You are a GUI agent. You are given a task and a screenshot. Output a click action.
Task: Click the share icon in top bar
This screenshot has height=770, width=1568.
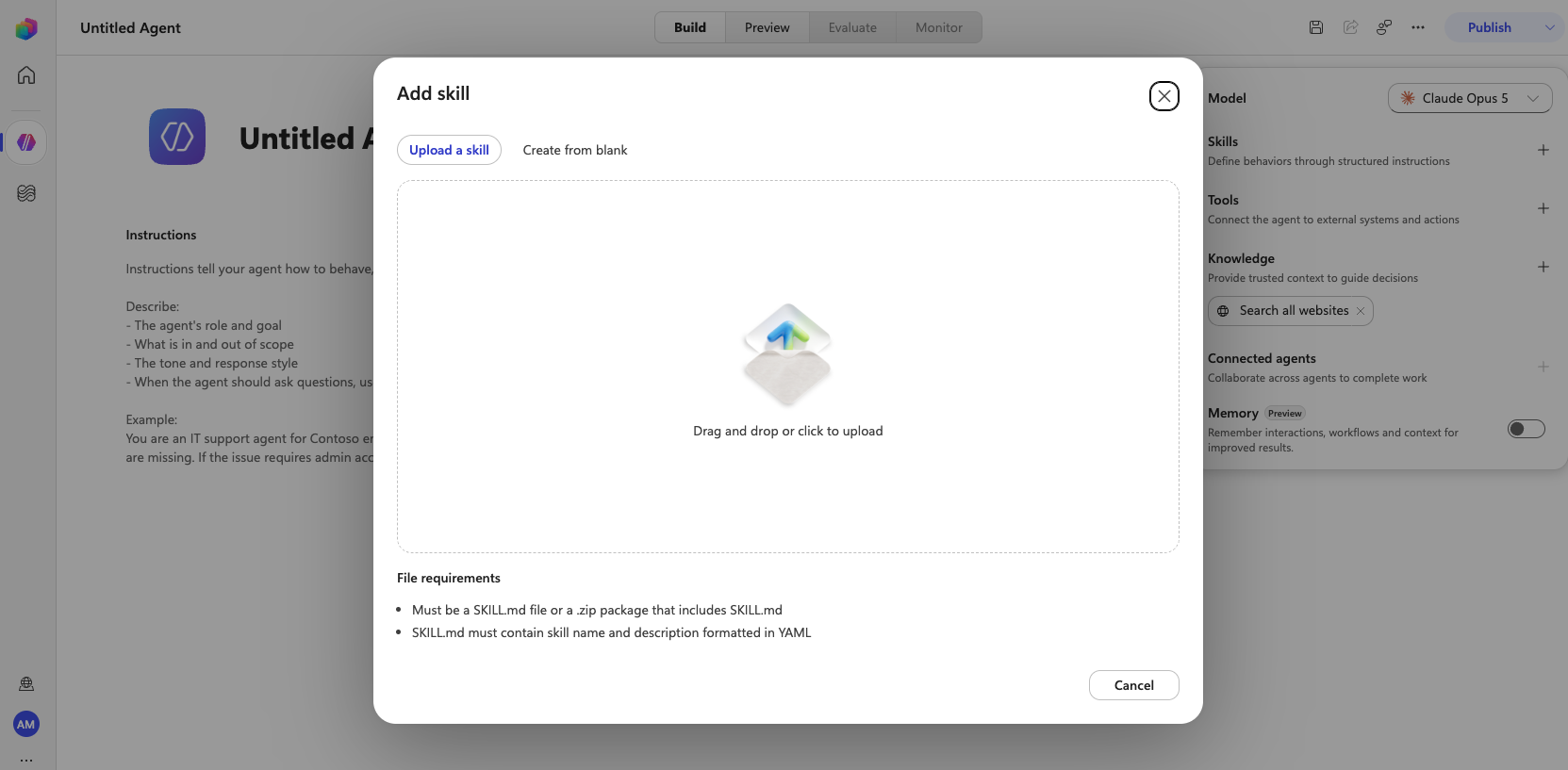pyautogui.click(x=1350, y=27)
